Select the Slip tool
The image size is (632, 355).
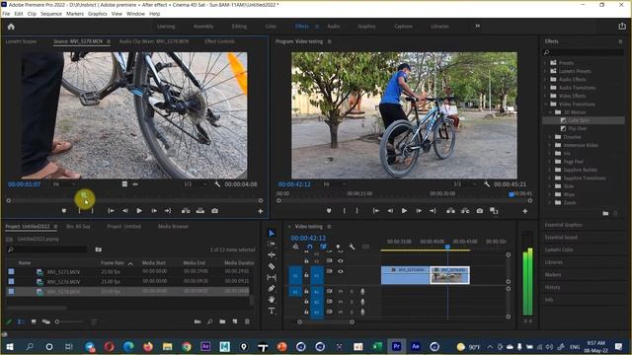(x=272, y=277)
